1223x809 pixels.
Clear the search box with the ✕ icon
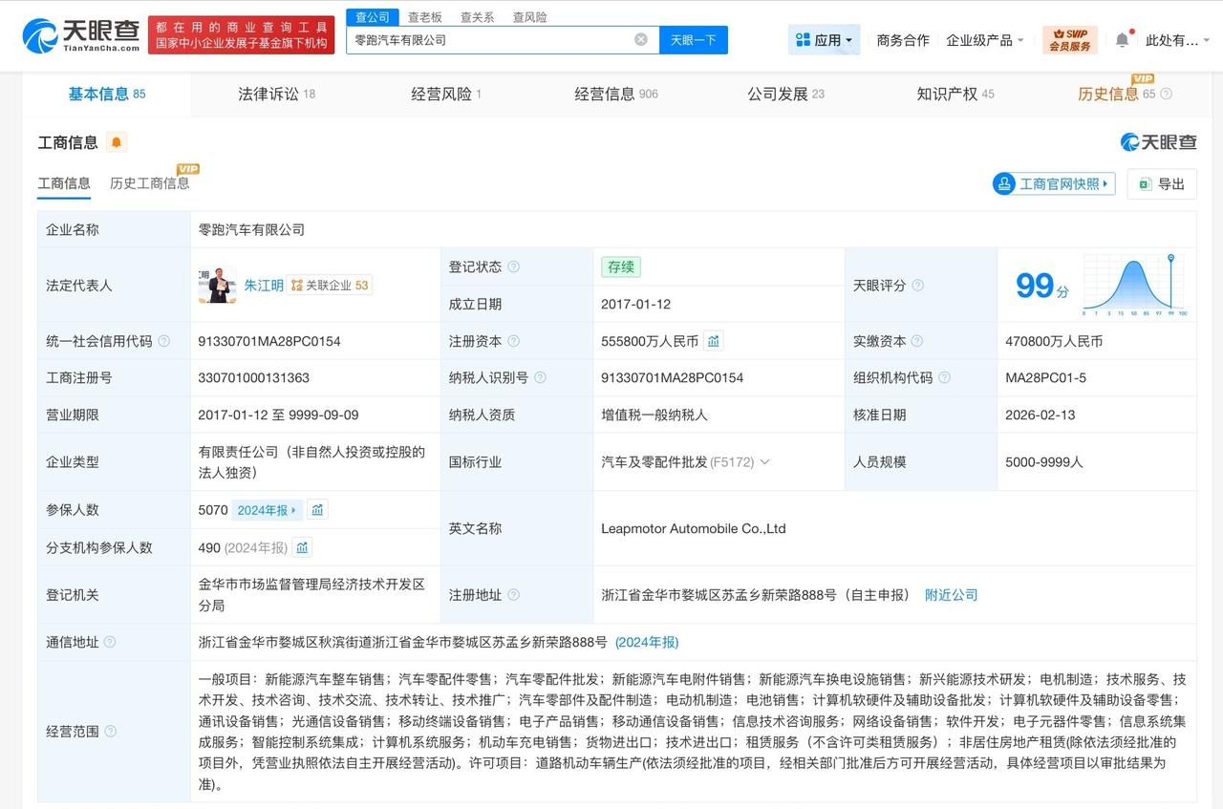[640, 40]
